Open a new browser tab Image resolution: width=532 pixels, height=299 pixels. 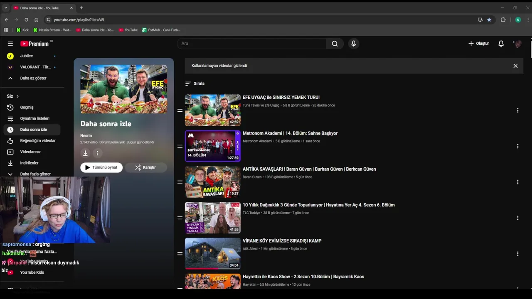tap(81, 7)
